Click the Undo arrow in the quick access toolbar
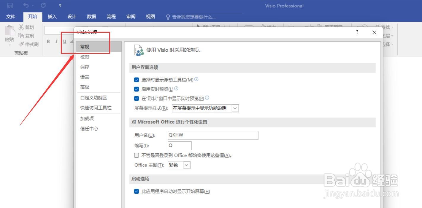 pyautogui.click(x=26, y=5)
